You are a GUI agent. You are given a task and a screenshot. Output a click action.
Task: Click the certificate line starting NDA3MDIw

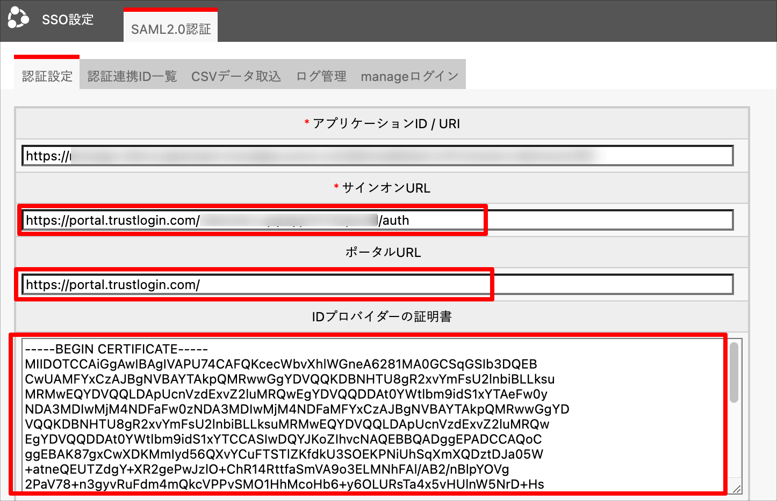tap(297, 409)
